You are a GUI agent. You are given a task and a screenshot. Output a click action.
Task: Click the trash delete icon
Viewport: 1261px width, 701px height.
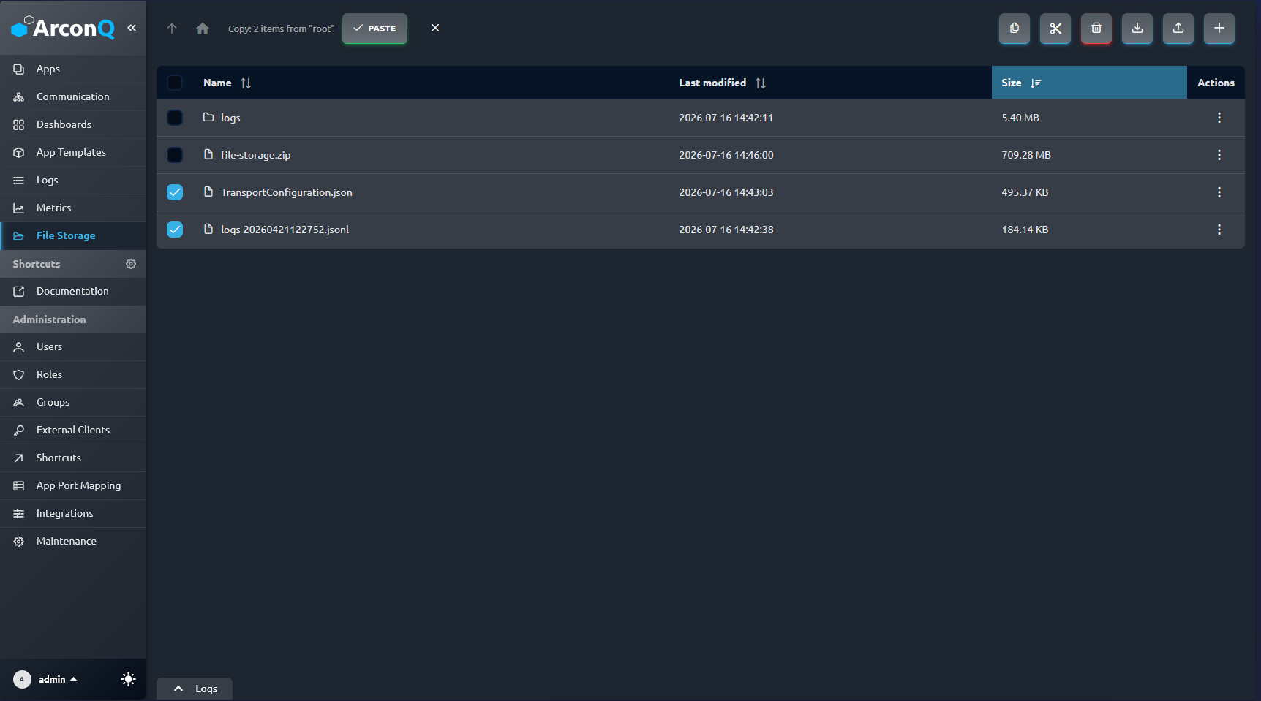1096,29
